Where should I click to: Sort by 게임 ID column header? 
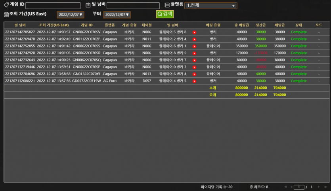[86, 25]
